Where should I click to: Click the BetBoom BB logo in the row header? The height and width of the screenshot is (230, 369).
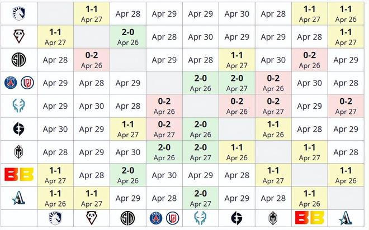pyautogui.click(x=19, y=175)
